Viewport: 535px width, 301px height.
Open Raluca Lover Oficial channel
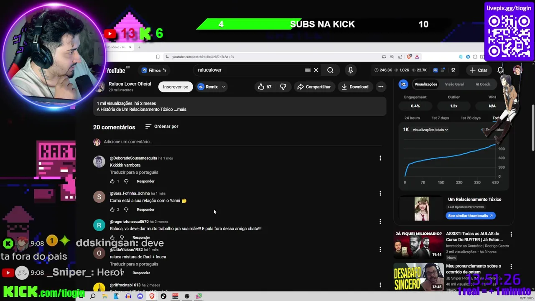[x=130, y=84]
